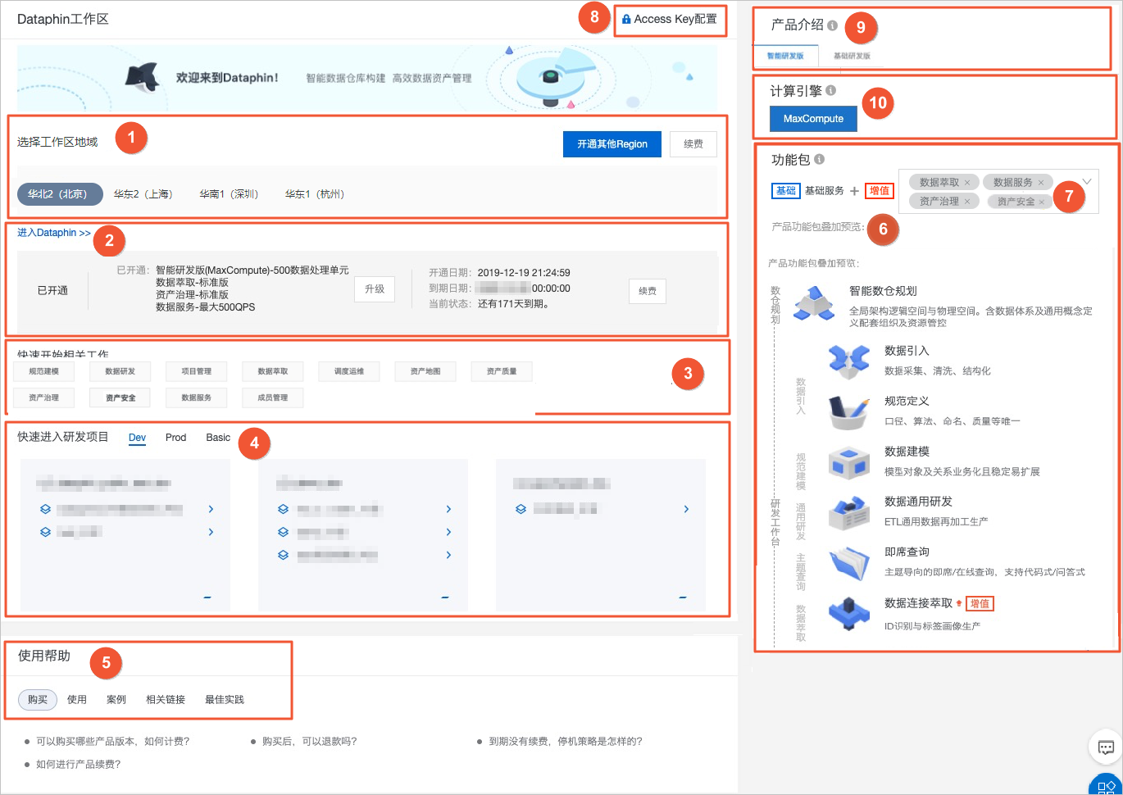
Task: Click the 升级 button
Action: (375, 289)
